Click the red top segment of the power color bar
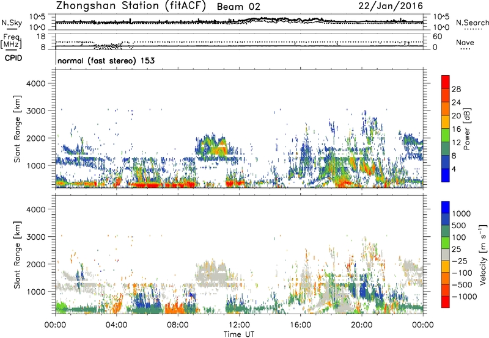The image size is (489, 338). (446, 82)
